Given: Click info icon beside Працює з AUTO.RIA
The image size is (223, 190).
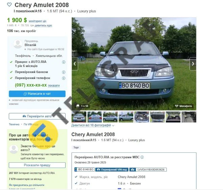Looking at the screenshot, I should [64, 62].
